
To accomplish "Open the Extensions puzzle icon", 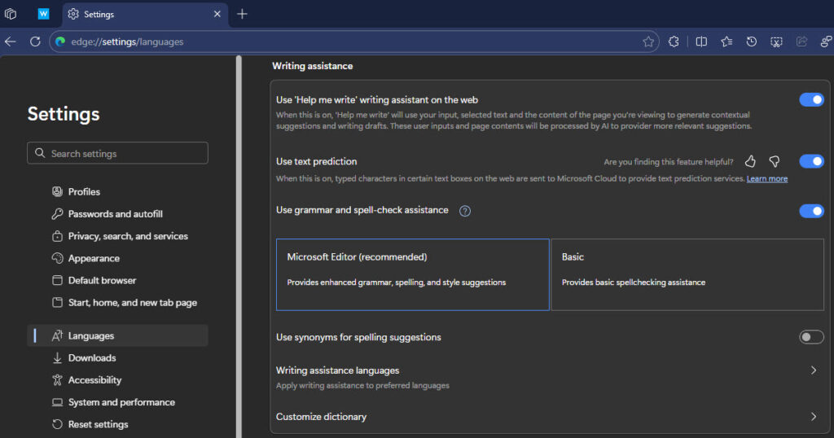I will (674, 42).
